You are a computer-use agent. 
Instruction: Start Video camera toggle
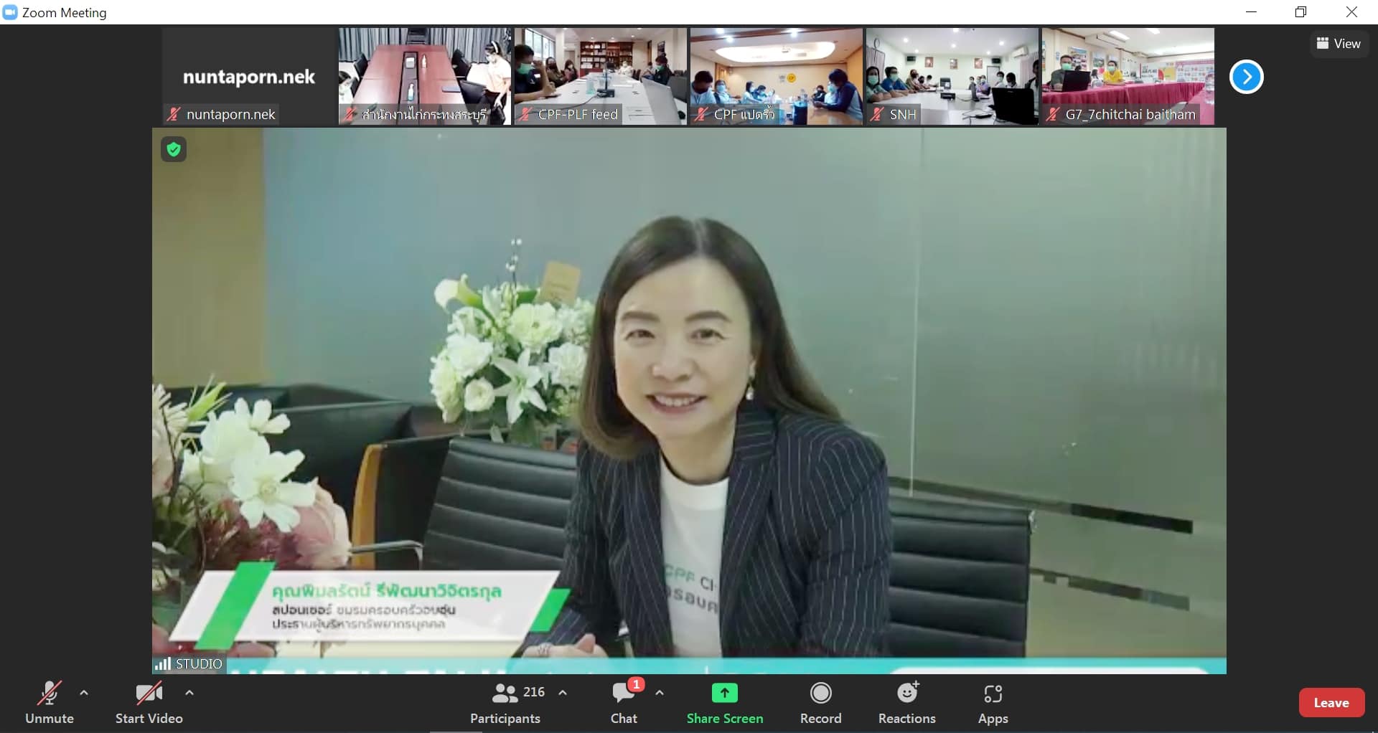click(149, 702)
